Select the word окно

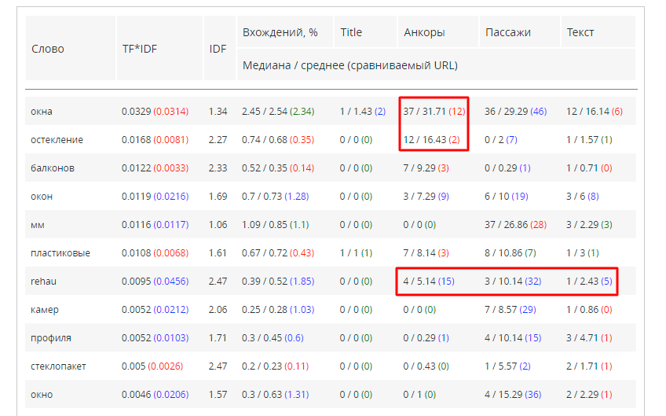(42, 395)
